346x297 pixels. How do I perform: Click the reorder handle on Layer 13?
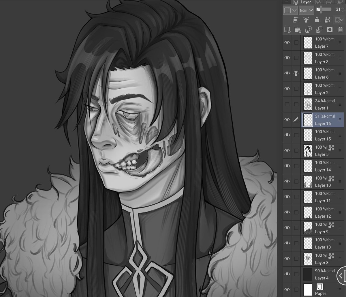point(340,243)
